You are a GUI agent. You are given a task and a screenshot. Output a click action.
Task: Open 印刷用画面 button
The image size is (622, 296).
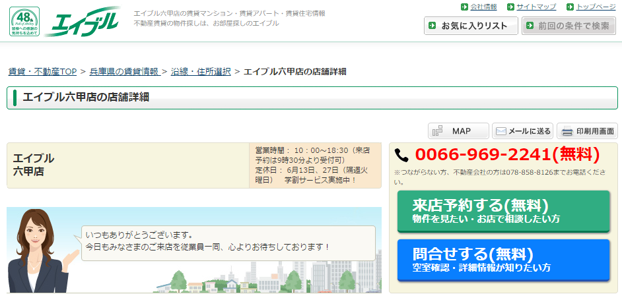(587, 131)
